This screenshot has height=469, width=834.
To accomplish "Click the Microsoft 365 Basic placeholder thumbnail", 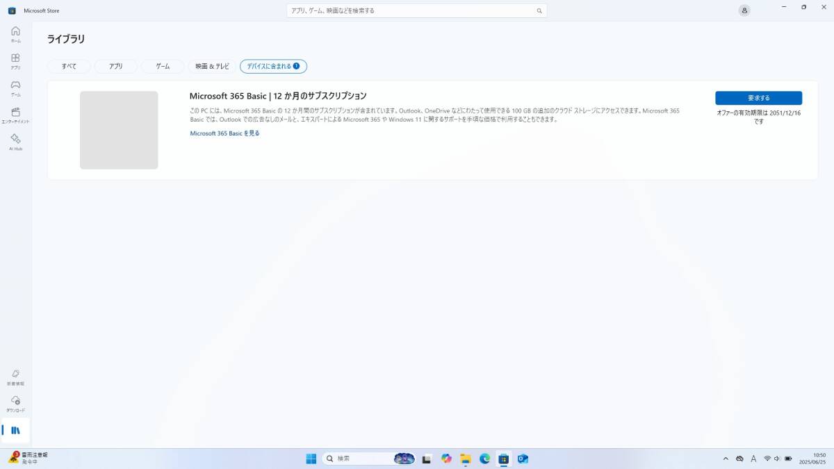I will [x=119, y=130].
